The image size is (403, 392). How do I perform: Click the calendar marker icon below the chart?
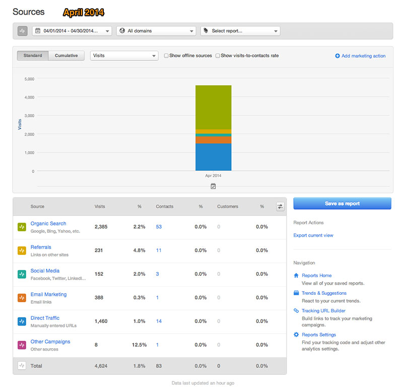tap(213, 186)
